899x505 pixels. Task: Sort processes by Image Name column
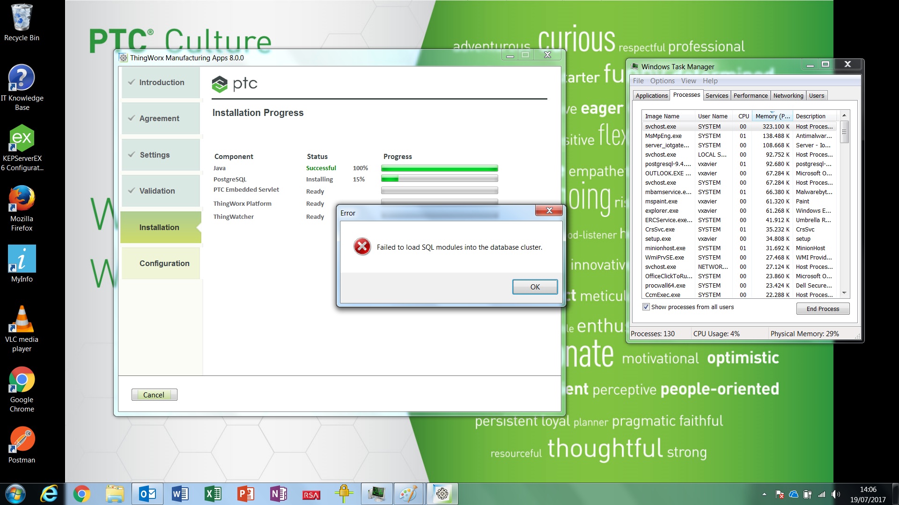[x=668, y=116]
